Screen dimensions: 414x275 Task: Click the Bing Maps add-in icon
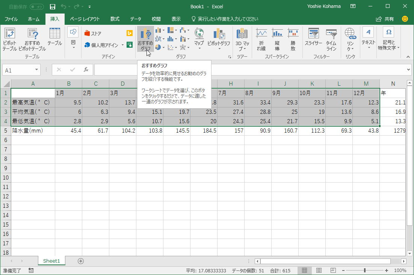130,33
